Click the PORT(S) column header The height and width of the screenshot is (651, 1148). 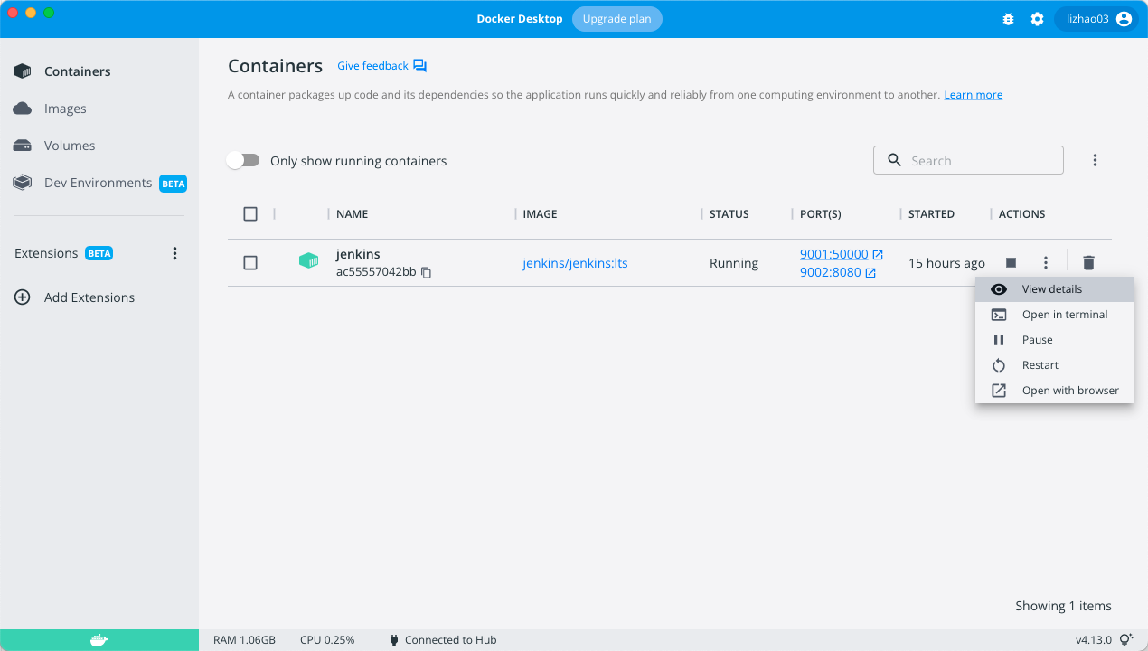(x=821, y=214)
